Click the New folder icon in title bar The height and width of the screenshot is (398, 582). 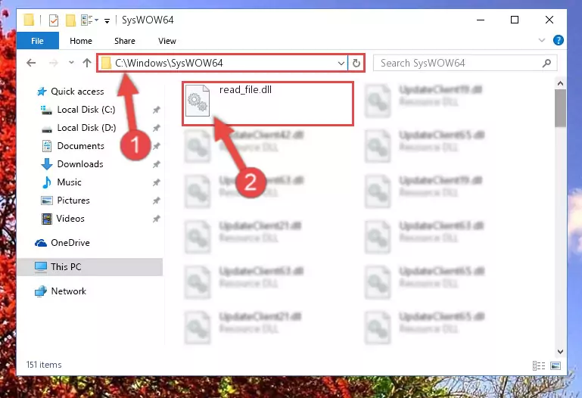pyautogui.click(x=70, y=20)
